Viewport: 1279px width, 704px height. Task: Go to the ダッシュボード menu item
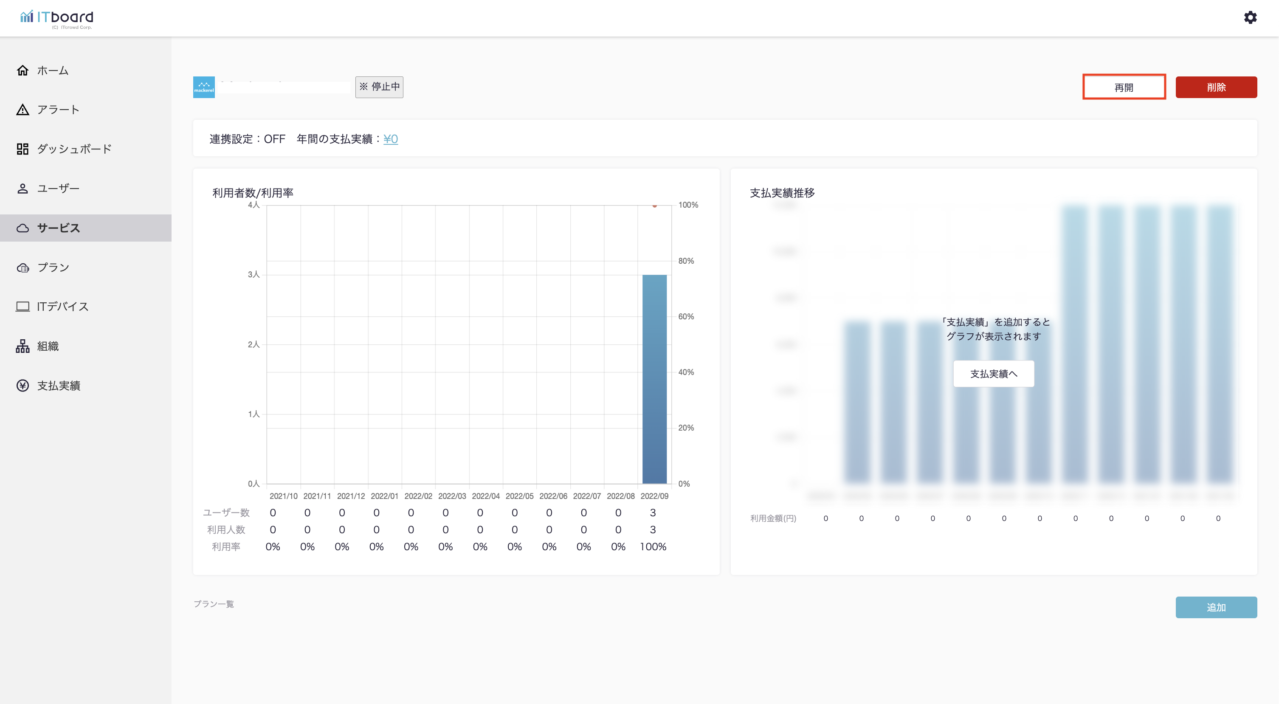pyautogui.click(x=74, y=149)
